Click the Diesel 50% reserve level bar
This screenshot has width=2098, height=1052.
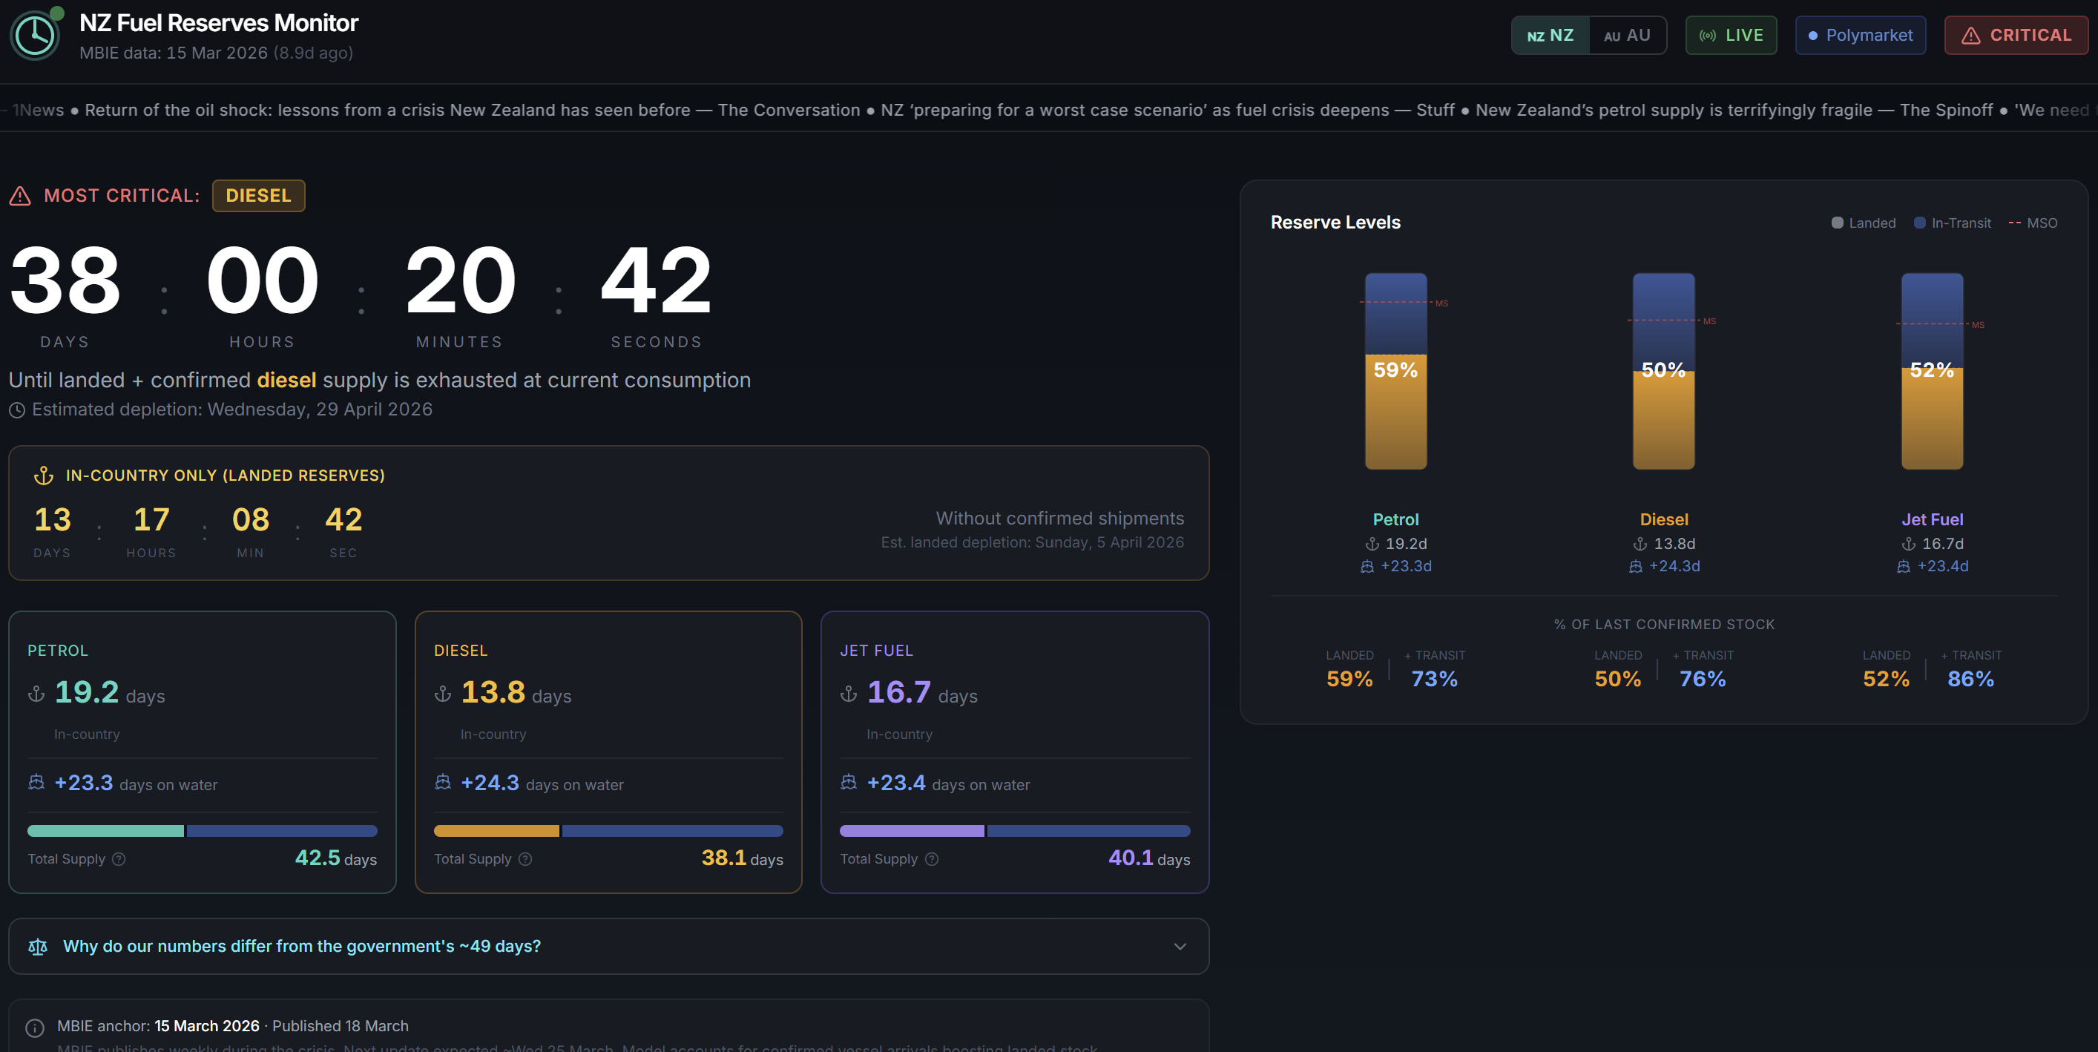1664,371
